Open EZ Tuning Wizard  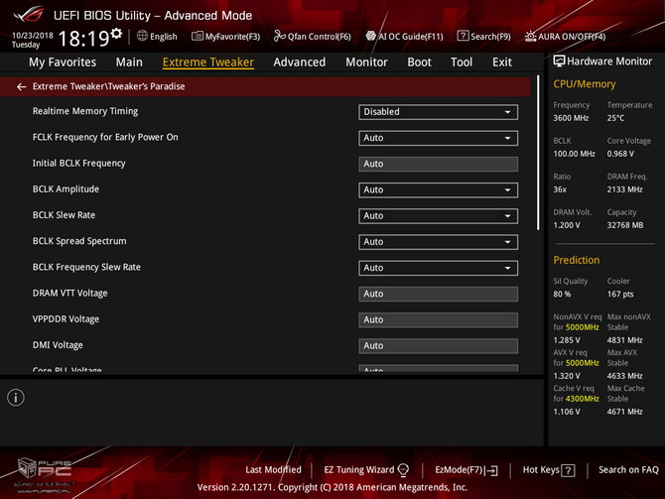coord(366,470)
